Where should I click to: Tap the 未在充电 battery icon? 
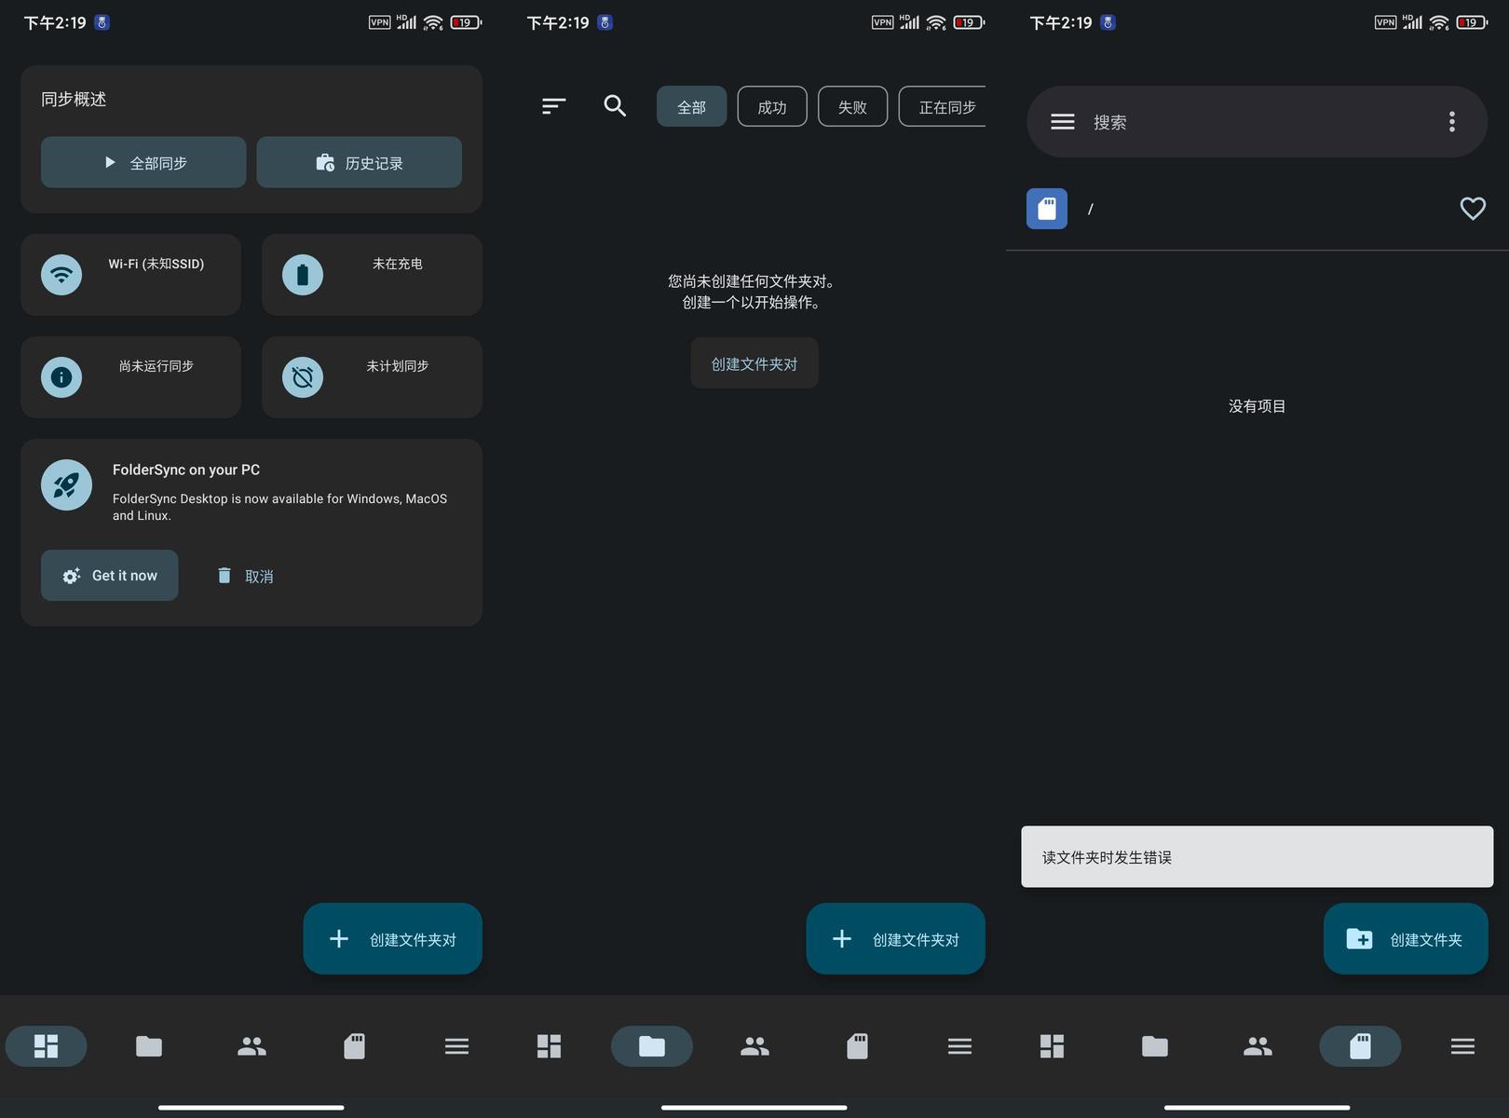[303, 275]
